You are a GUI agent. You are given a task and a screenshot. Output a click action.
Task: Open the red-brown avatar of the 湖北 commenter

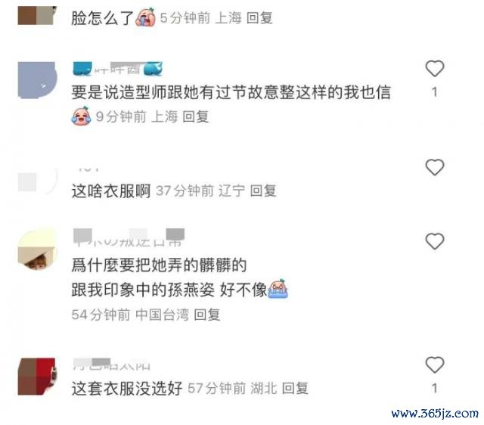coord(37,377)
